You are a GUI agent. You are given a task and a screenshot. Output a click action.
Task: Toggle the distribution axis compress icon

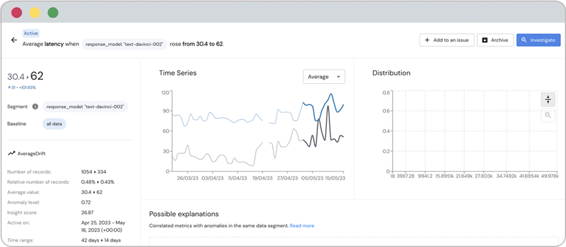click(548, 99)
